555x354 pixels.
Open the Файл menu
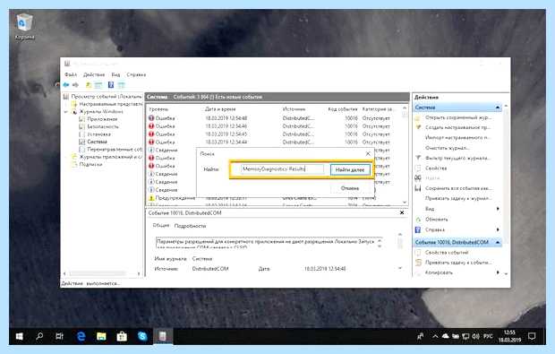[71, 74]
